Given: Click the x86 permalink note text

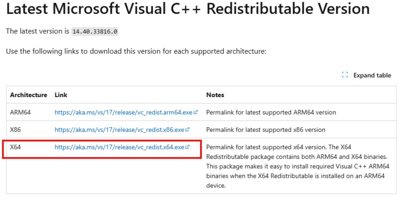Looking at the screenshot, I should coord(266,130).
